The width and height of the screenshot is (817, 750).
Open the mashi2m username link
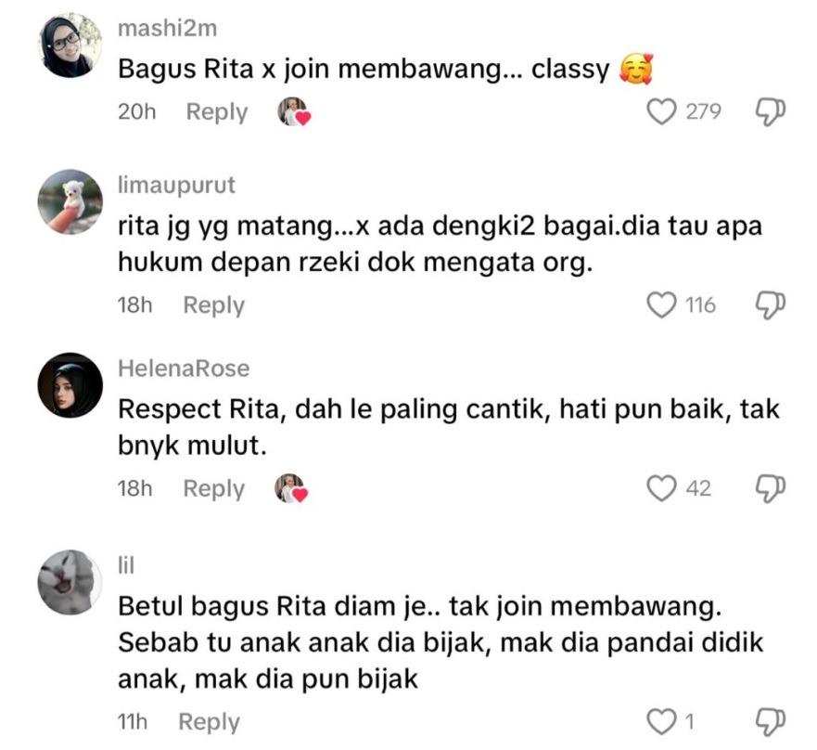167,28
